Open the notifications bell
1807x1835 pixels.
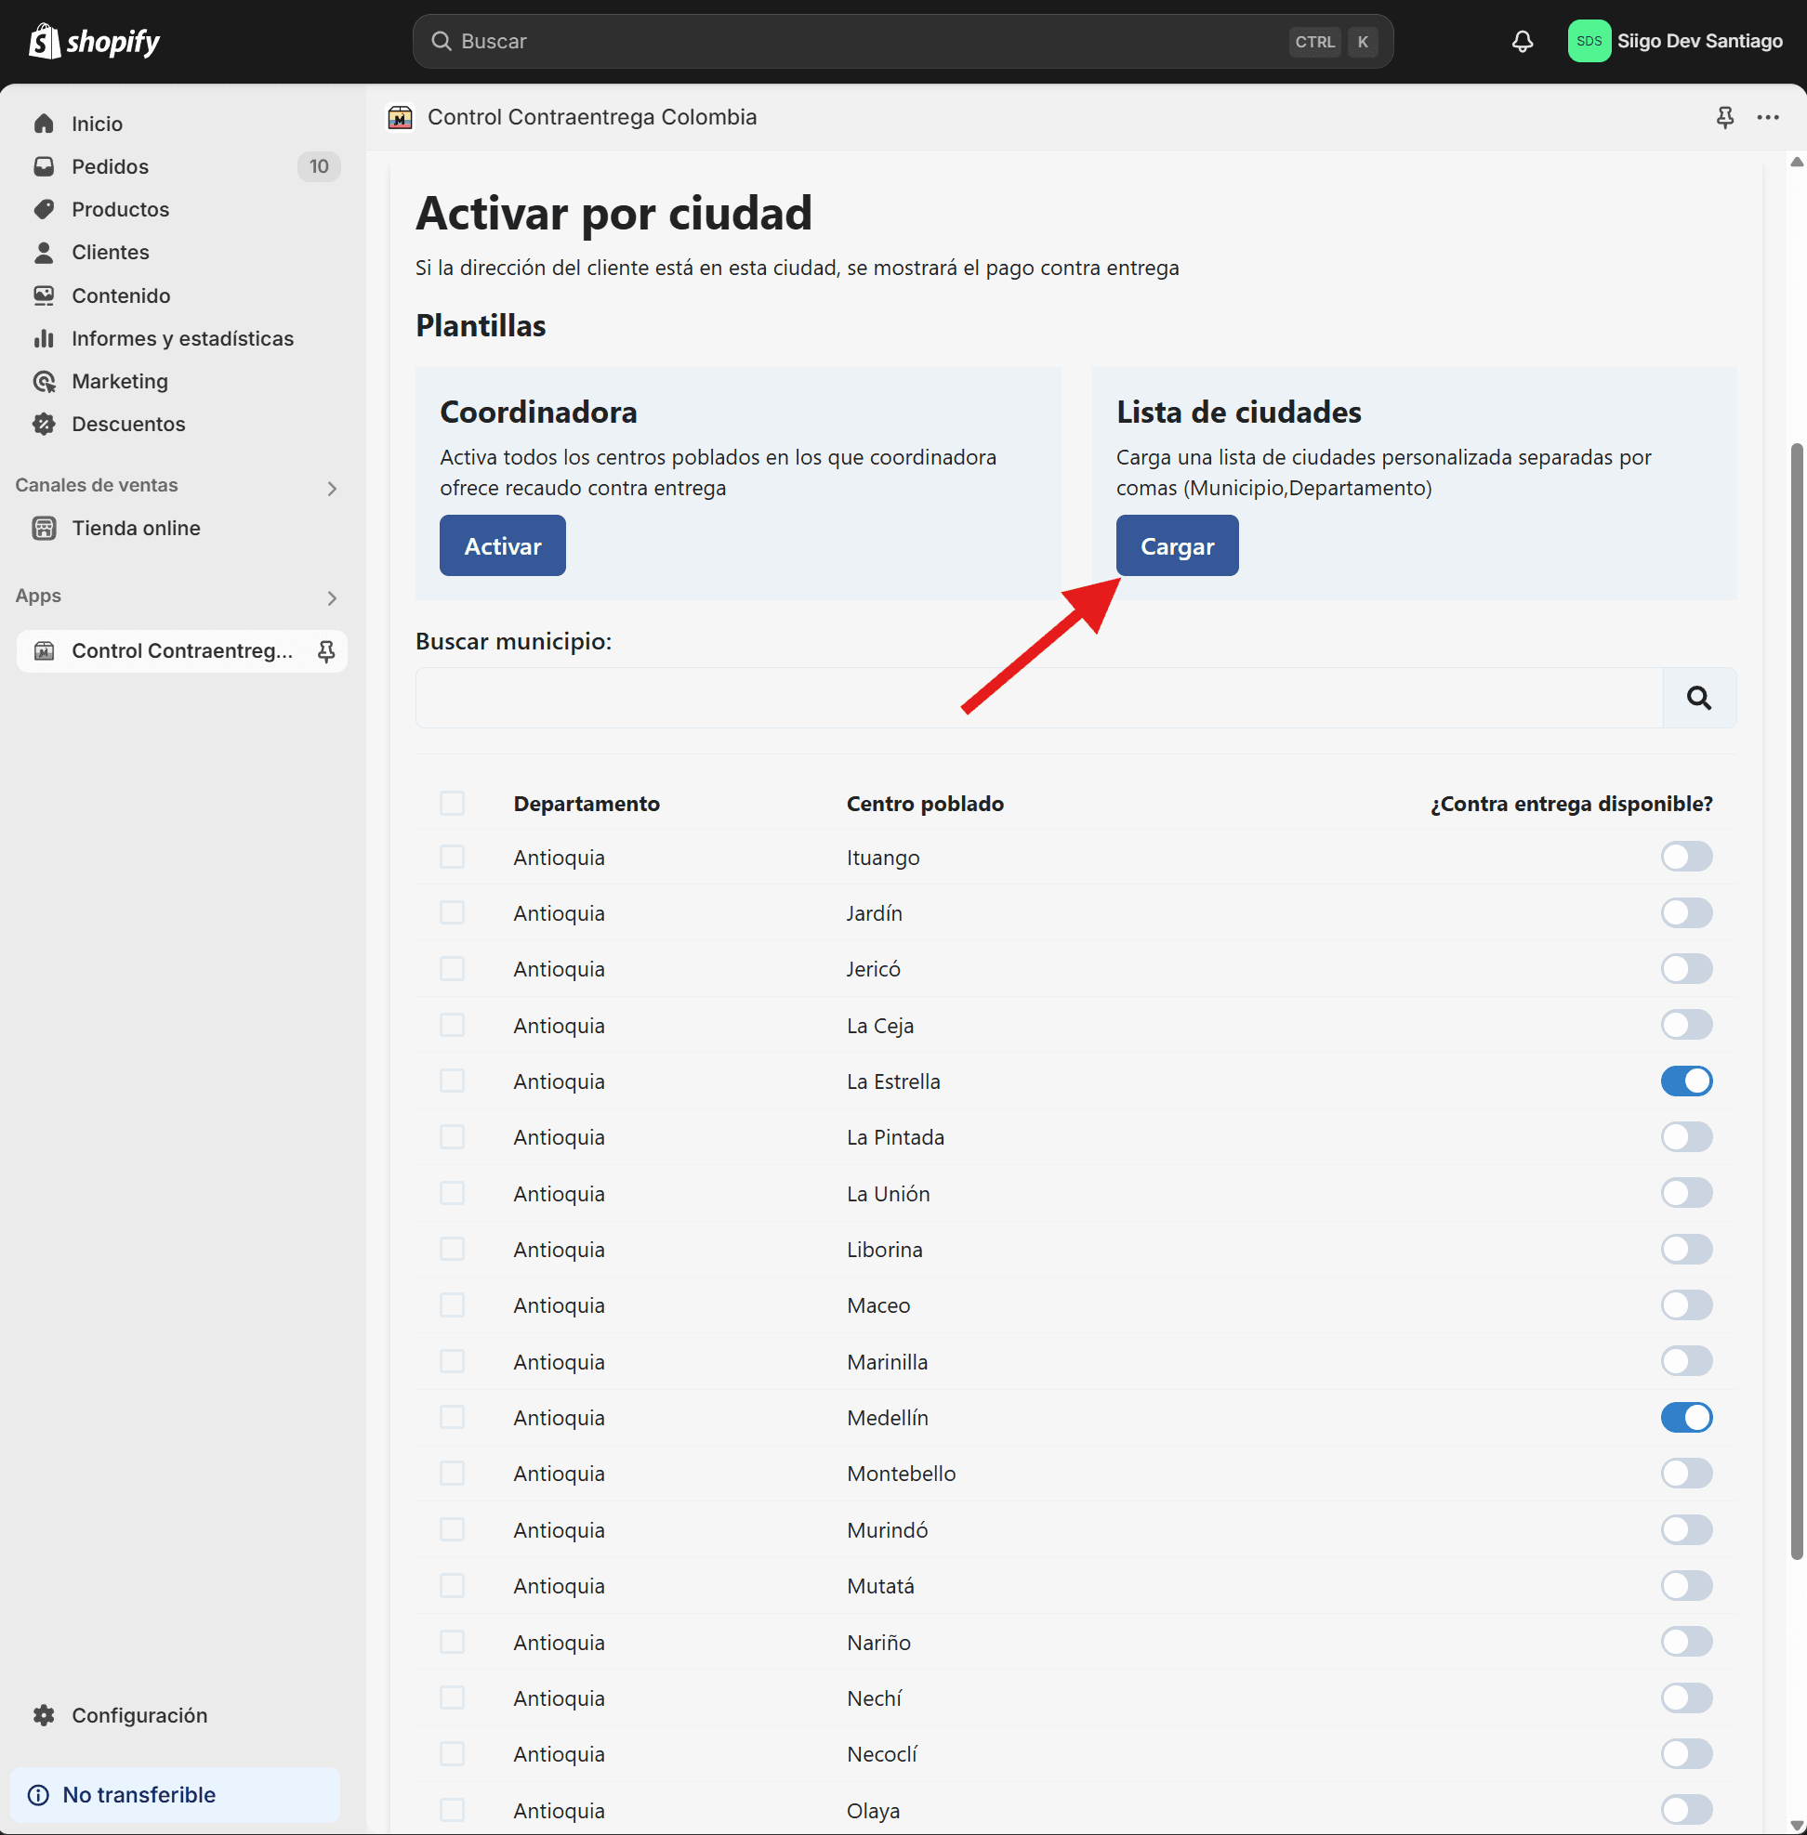[x=1523, y=41]
